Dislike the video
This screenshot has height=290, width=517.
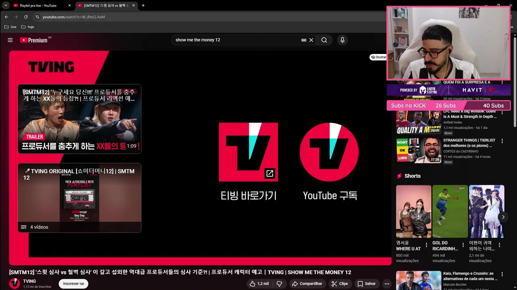click(280, 284)
